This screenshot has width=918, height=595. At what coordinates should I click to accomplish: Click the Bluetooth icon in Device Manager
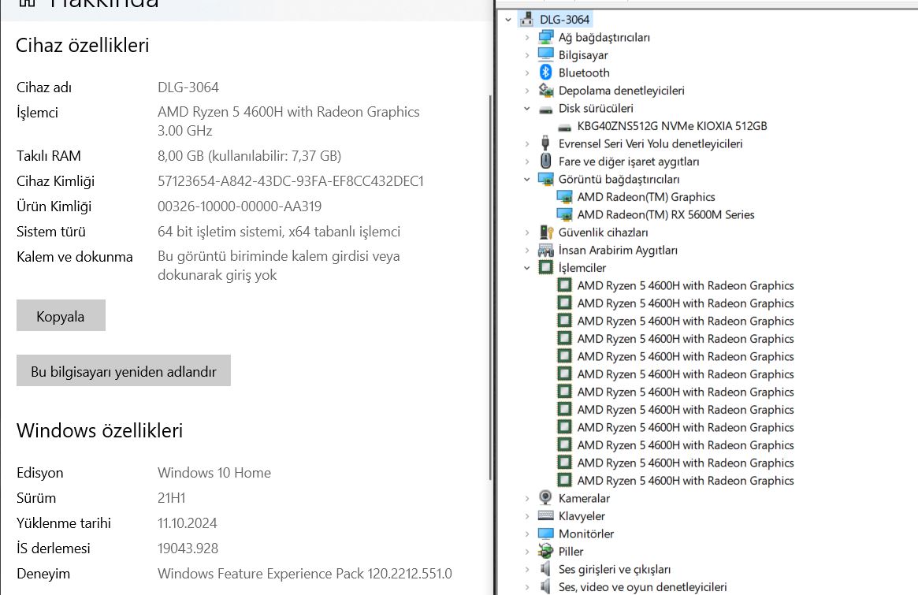tap(545, 72)
